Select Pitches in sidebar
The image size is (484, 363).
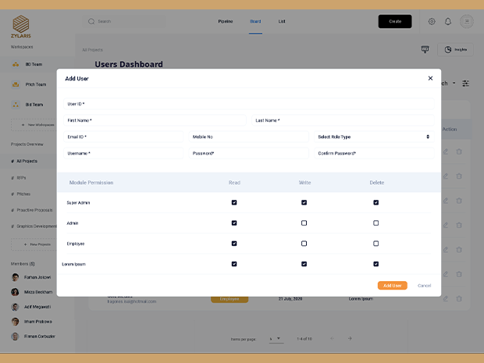coord(23,194)
